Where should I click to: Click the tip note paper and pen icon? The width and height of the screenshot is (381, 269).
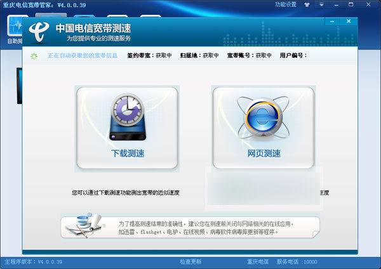pos(84,225)
